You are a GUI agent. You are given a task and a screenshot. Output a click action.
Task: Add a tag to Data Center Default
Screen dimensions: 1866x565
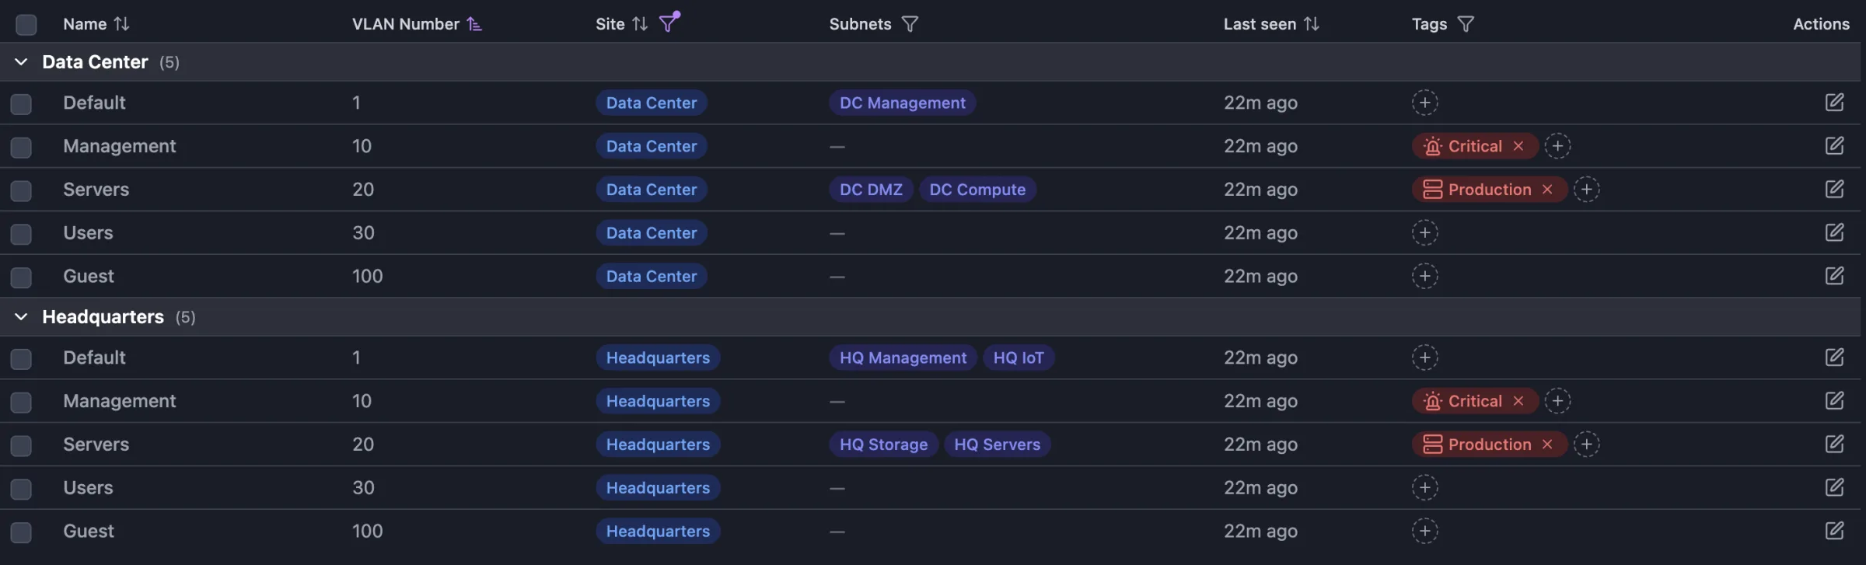coord(1425,103)
